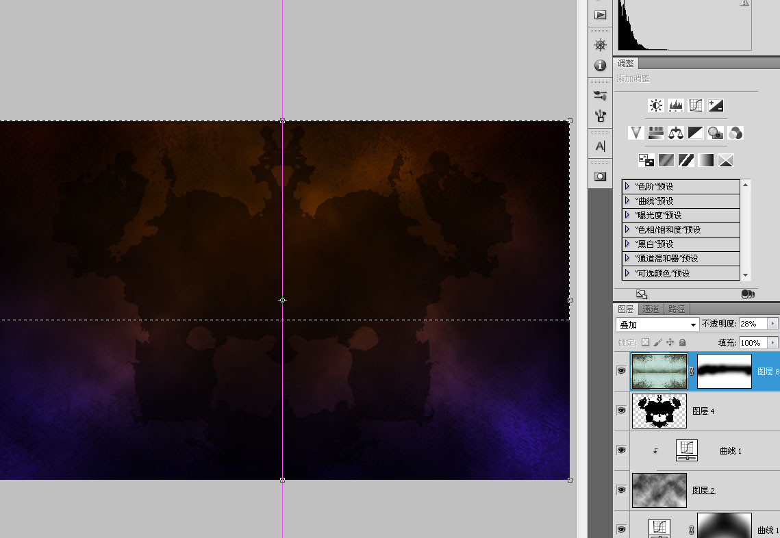The image size is (780, 538).
Task: Open the Masks panel icon
Action: pos(601,176)
